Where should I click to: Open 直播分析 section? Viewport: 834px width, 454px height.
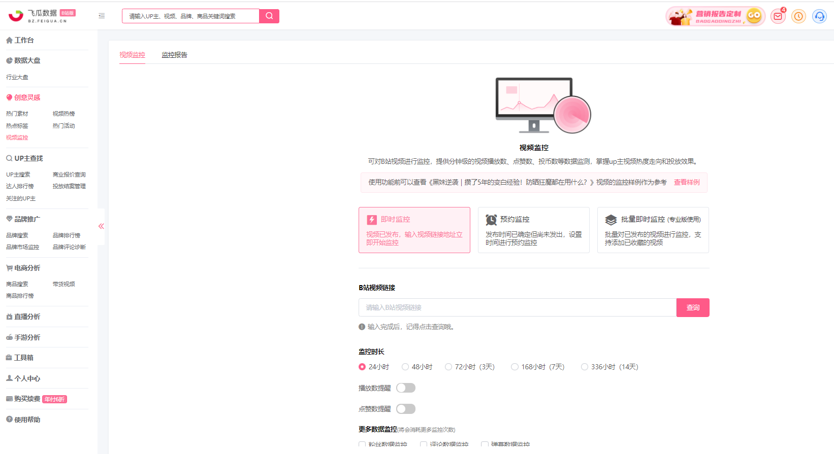(23, 317)
